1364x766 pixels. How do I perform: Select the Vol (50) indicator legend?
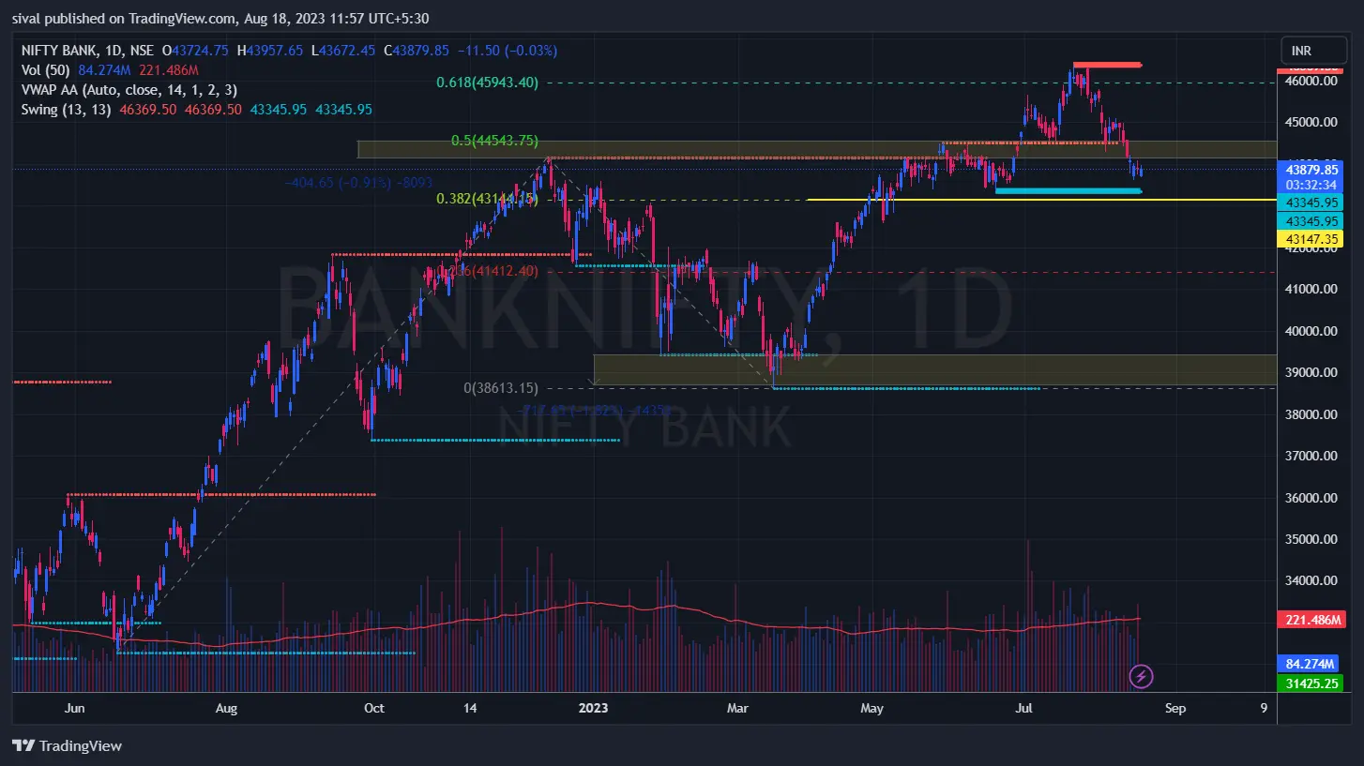46,70
